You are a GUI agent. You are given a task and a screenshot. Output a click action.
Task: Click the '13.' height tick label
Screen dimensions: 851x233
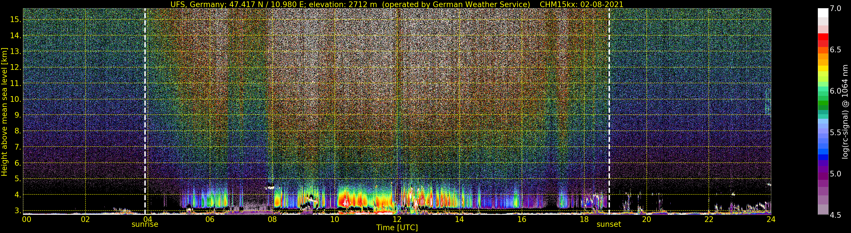tap(15, 51)
